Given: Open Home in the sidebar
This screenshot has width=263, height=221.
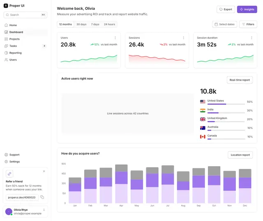Looking at the screenshot, I should [25, 25].
